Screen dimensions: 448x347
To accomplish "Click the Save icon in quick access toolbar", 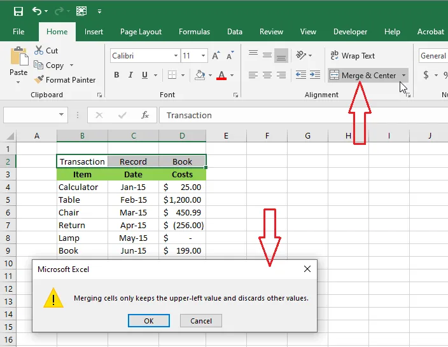I will point(18,11).
